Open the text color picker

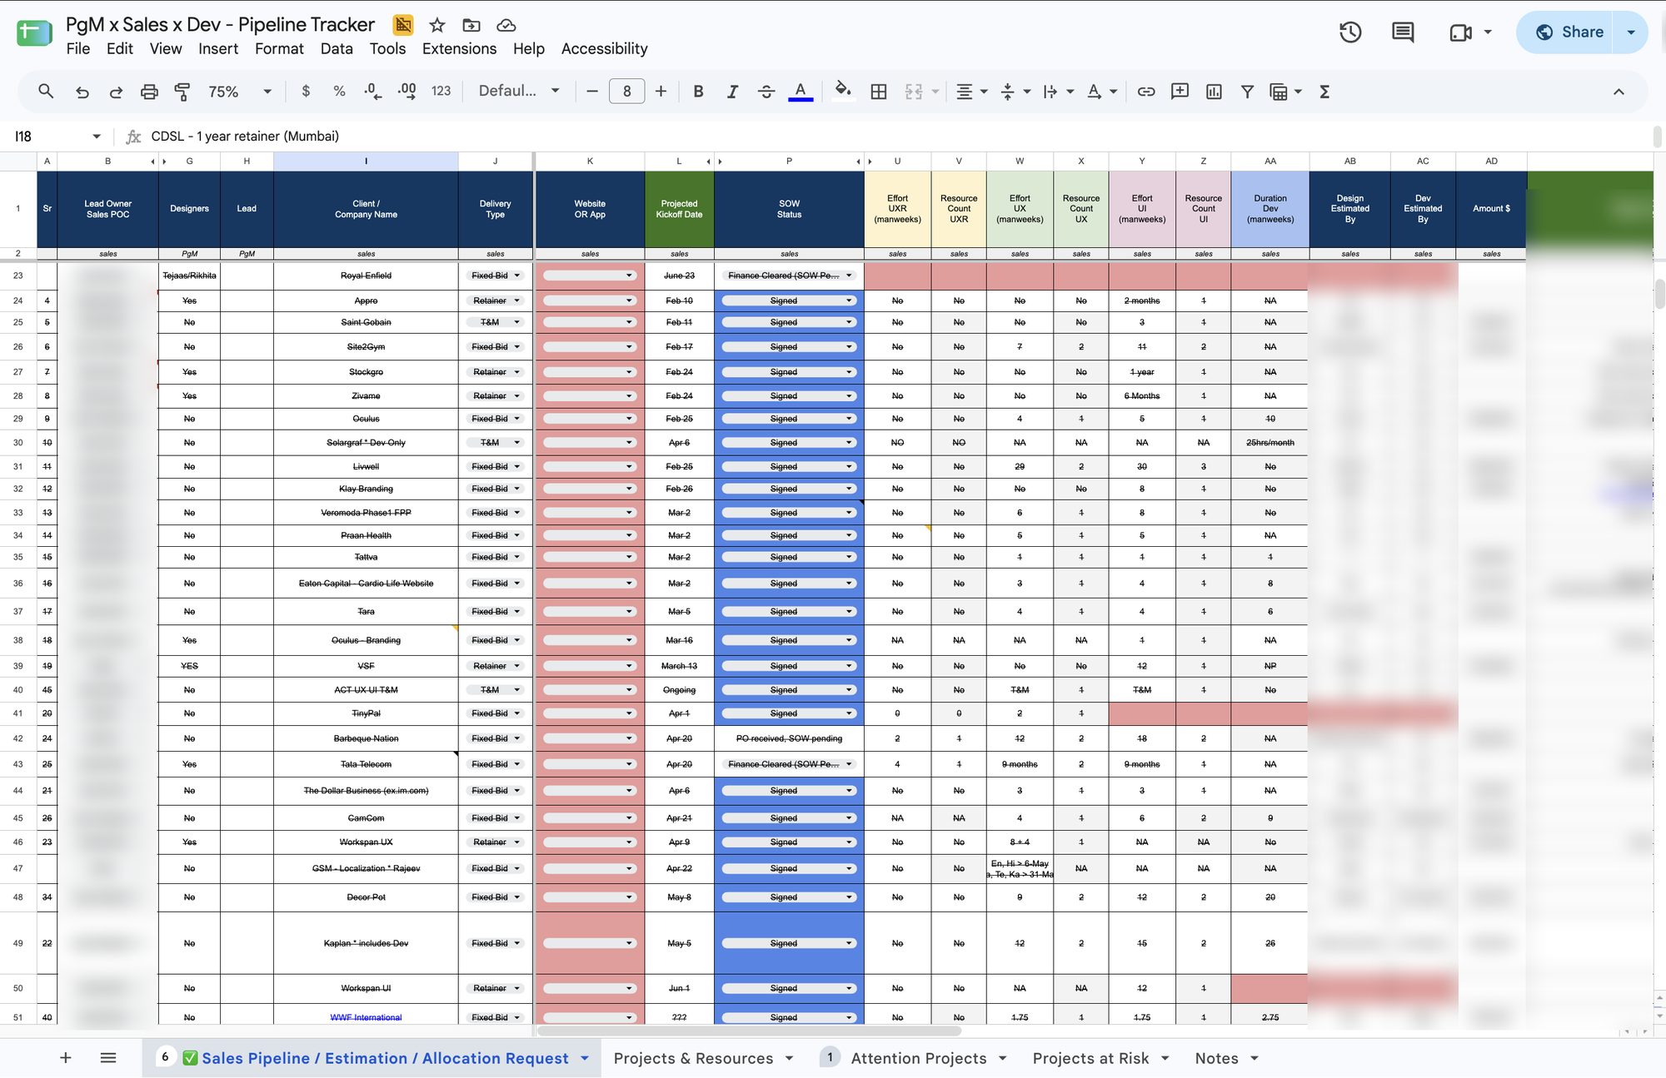[x=801, y=92]
